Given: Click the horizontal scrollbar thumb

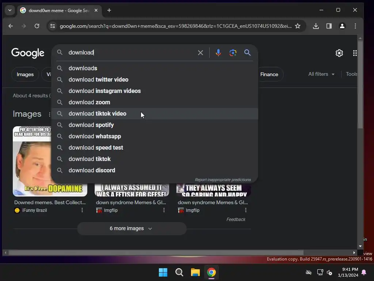Looking at the screenshot, I should (x=156, y=252).
